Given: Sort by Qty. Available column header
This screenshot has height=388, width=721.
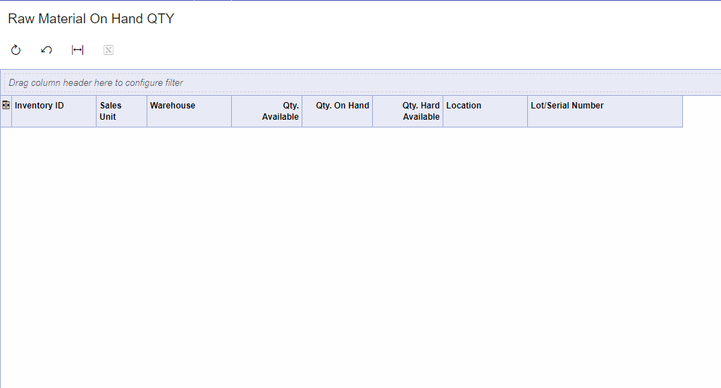Looking at the screenshot, I should [266, 111].
